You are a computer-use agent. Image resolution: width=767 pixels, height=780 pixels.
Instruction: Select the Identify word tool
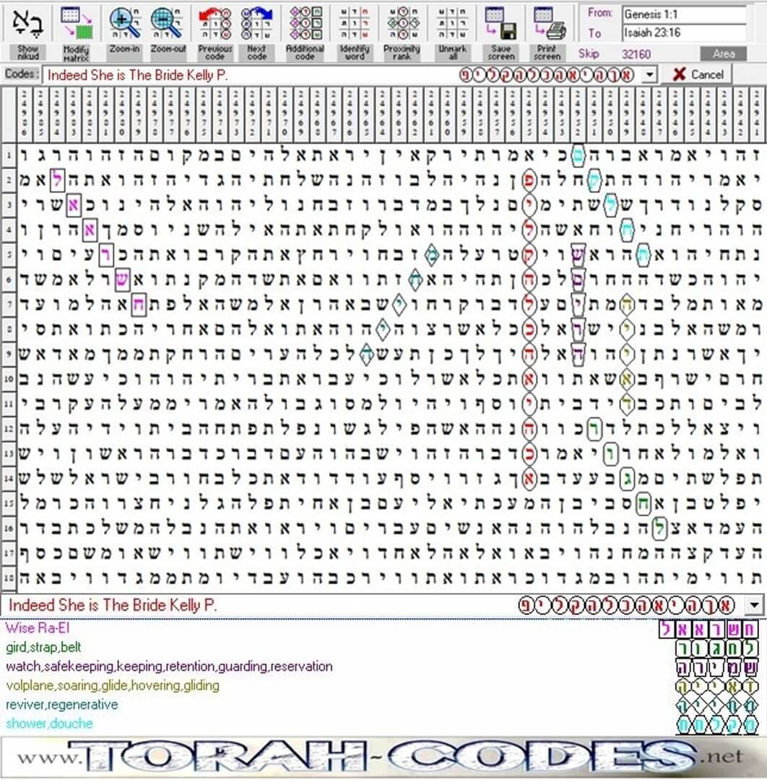click(x=354, y=24)
